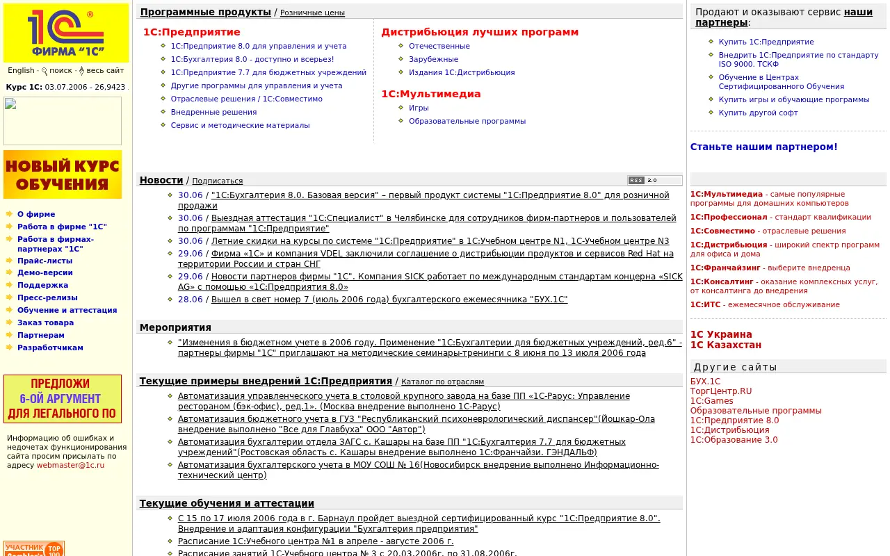Open 'Прайс-листы' in the sidebar

pos(44,261)
